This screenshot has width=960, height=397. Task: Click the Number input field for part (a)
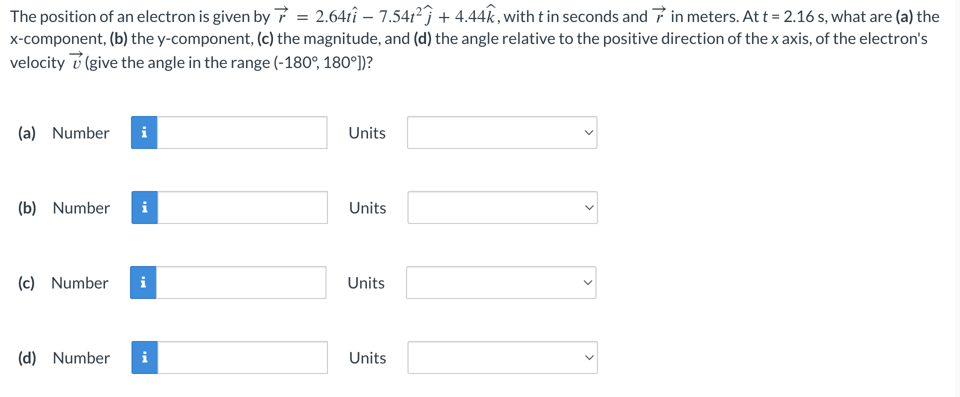coord(242,132)
